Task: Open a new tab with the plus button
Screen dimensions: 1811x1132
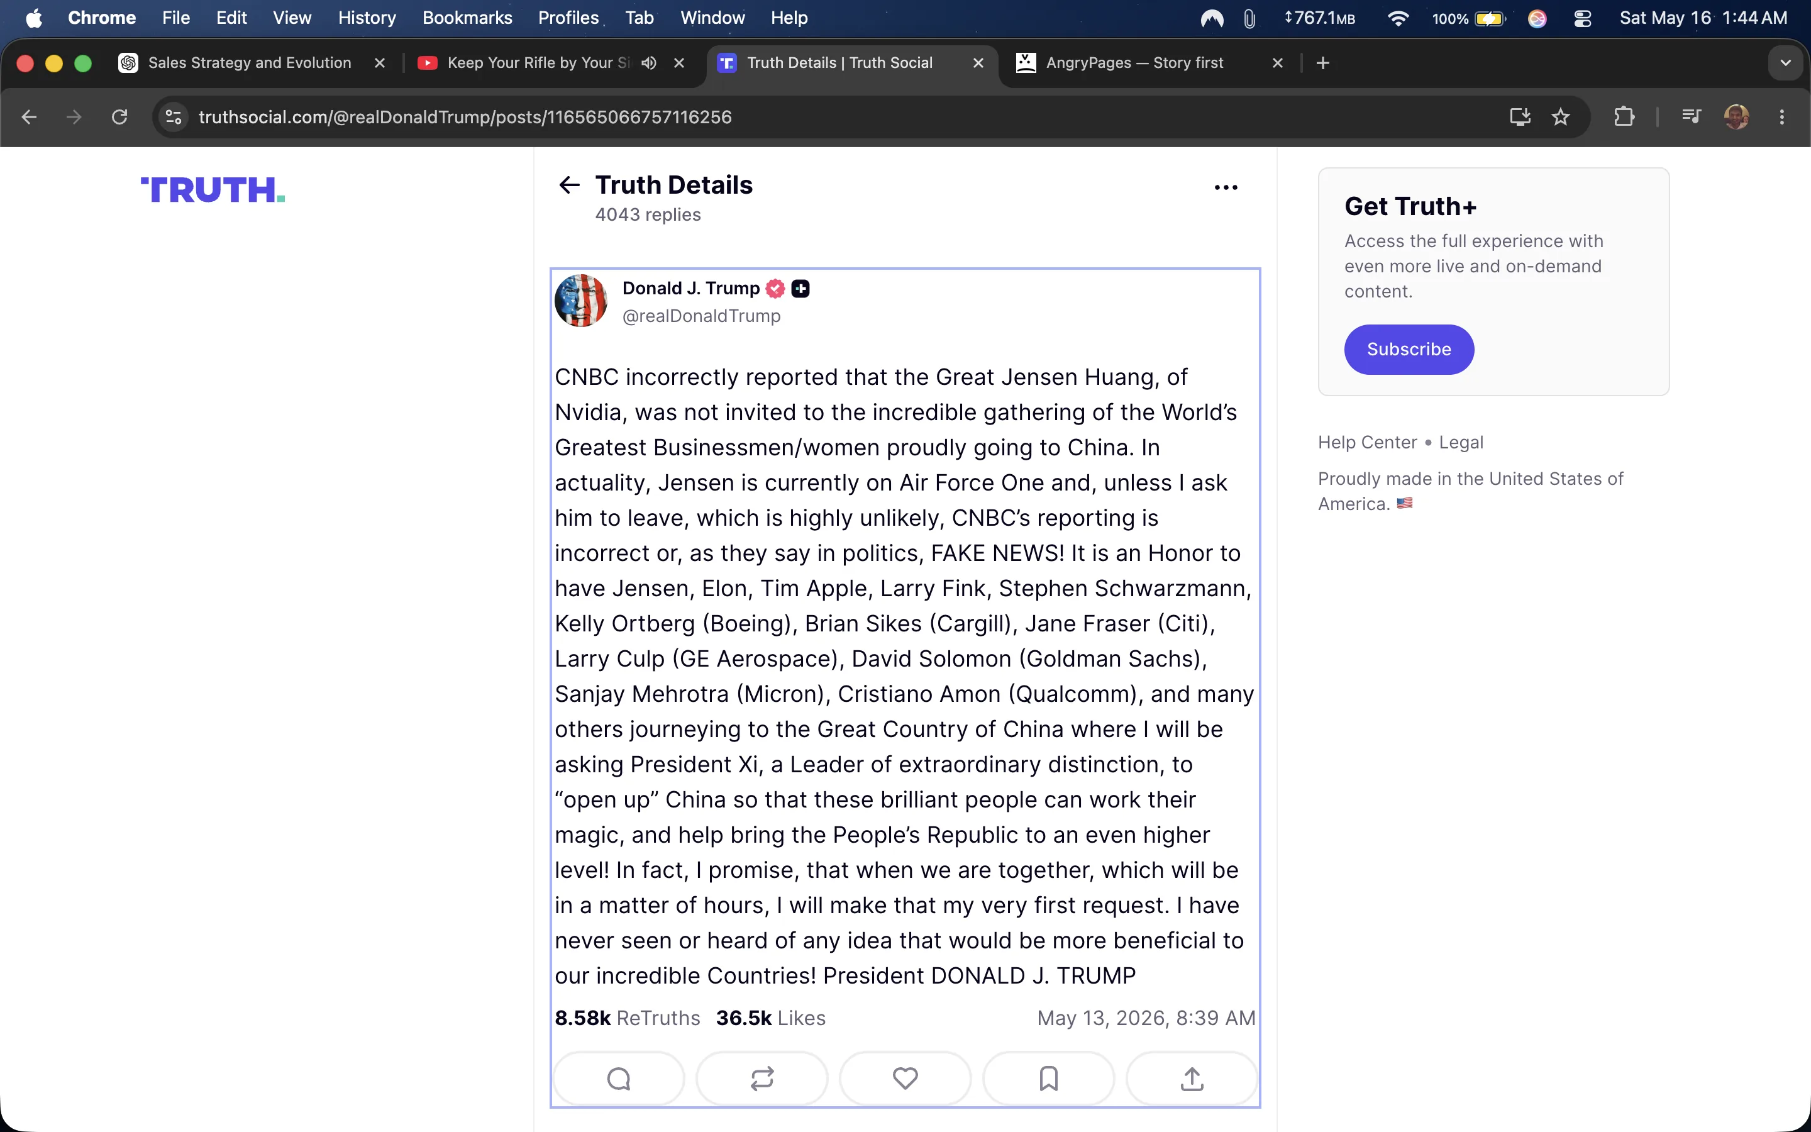Action: pos(1323,63)
